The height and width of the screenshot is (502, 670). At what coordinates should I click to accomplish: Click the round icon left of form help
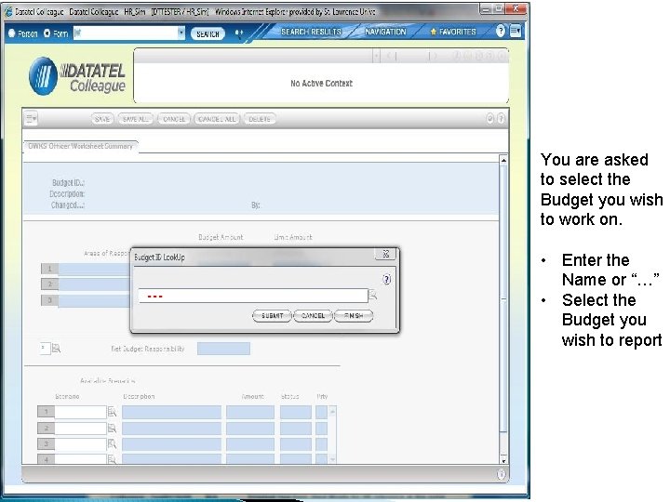point(490,119)
